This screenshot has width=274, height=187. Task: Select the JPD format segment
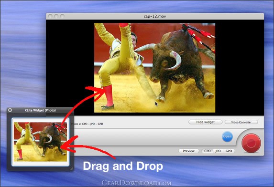point(218,151)
